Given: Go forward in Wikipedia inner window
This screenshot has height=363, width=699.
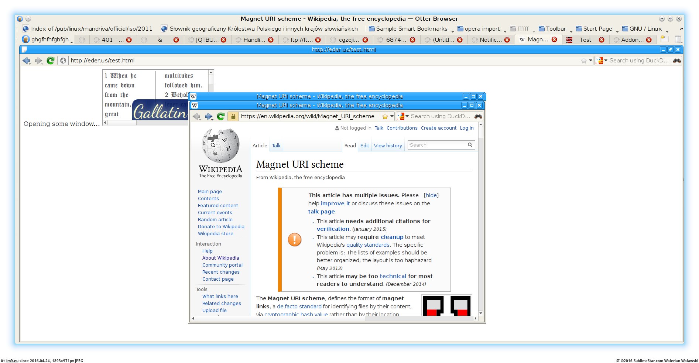Looking at the screenshot, I should 209,116.
